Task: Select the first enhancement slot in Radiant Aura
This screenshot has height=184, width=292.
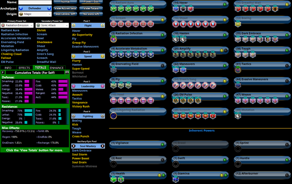Action: pyautogui.click(x=113, y=8)
